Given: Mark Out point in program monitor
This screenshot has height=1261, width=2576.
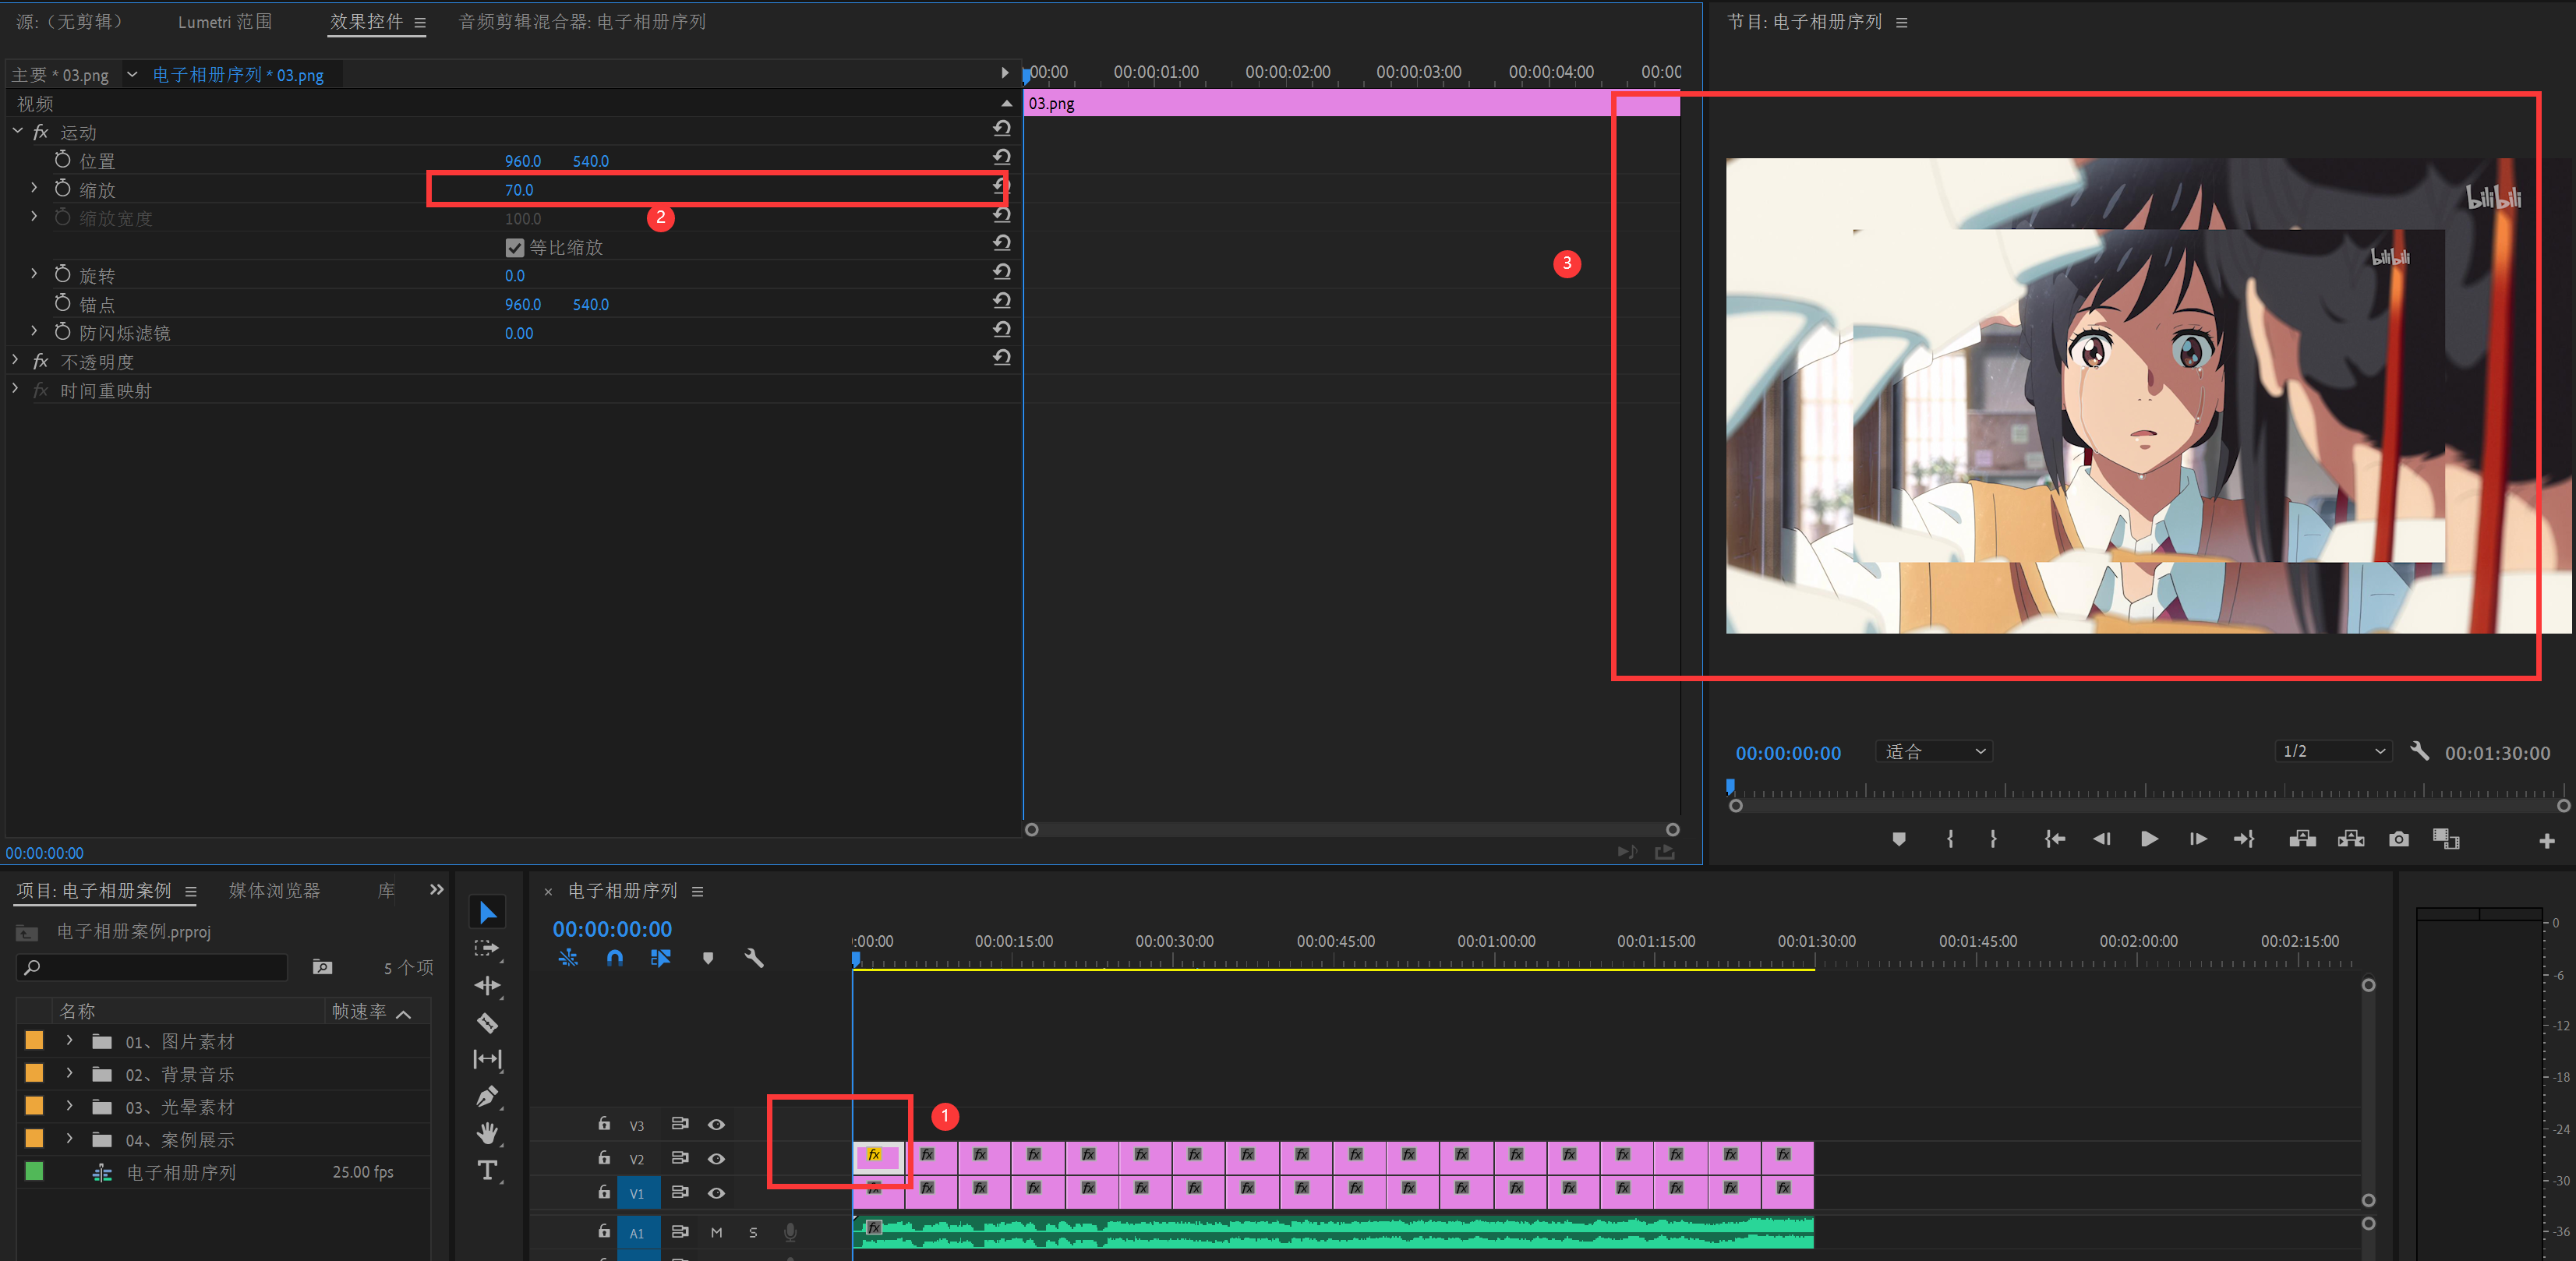Looking at the screenshot, I should pyautogui.click(x=1993, y=839).
